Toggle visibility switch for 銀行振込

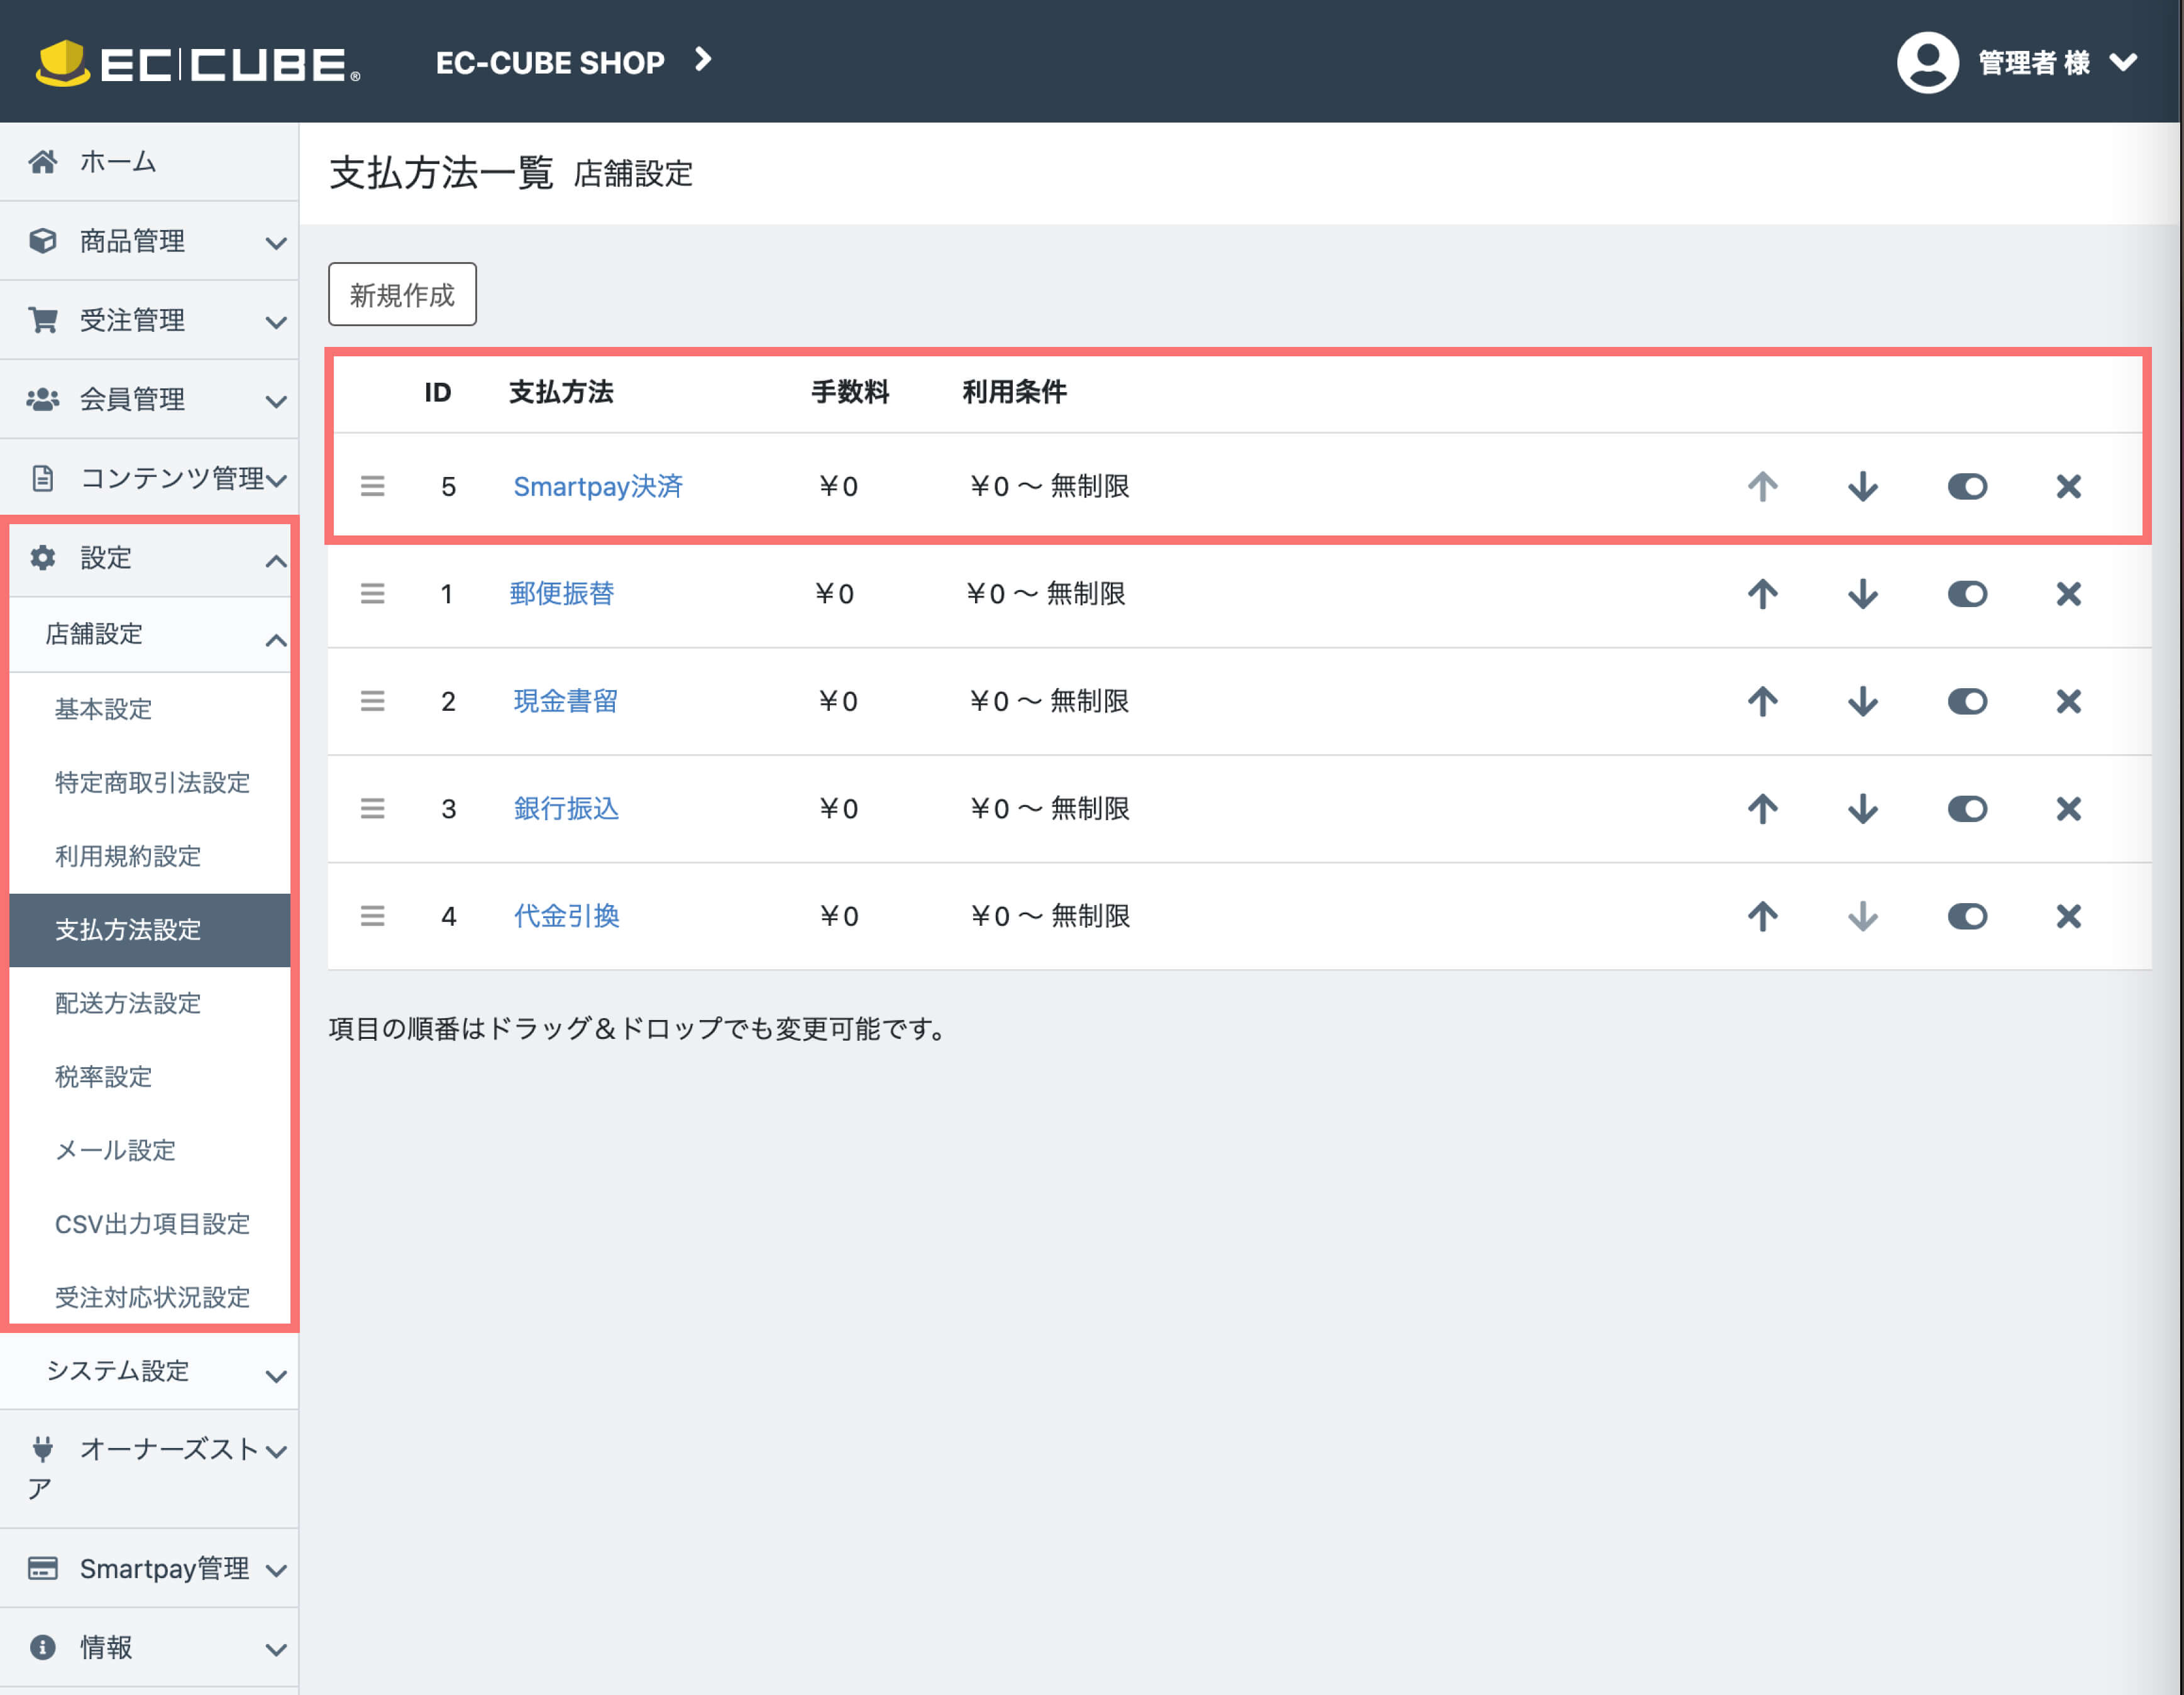point(1966,808)
